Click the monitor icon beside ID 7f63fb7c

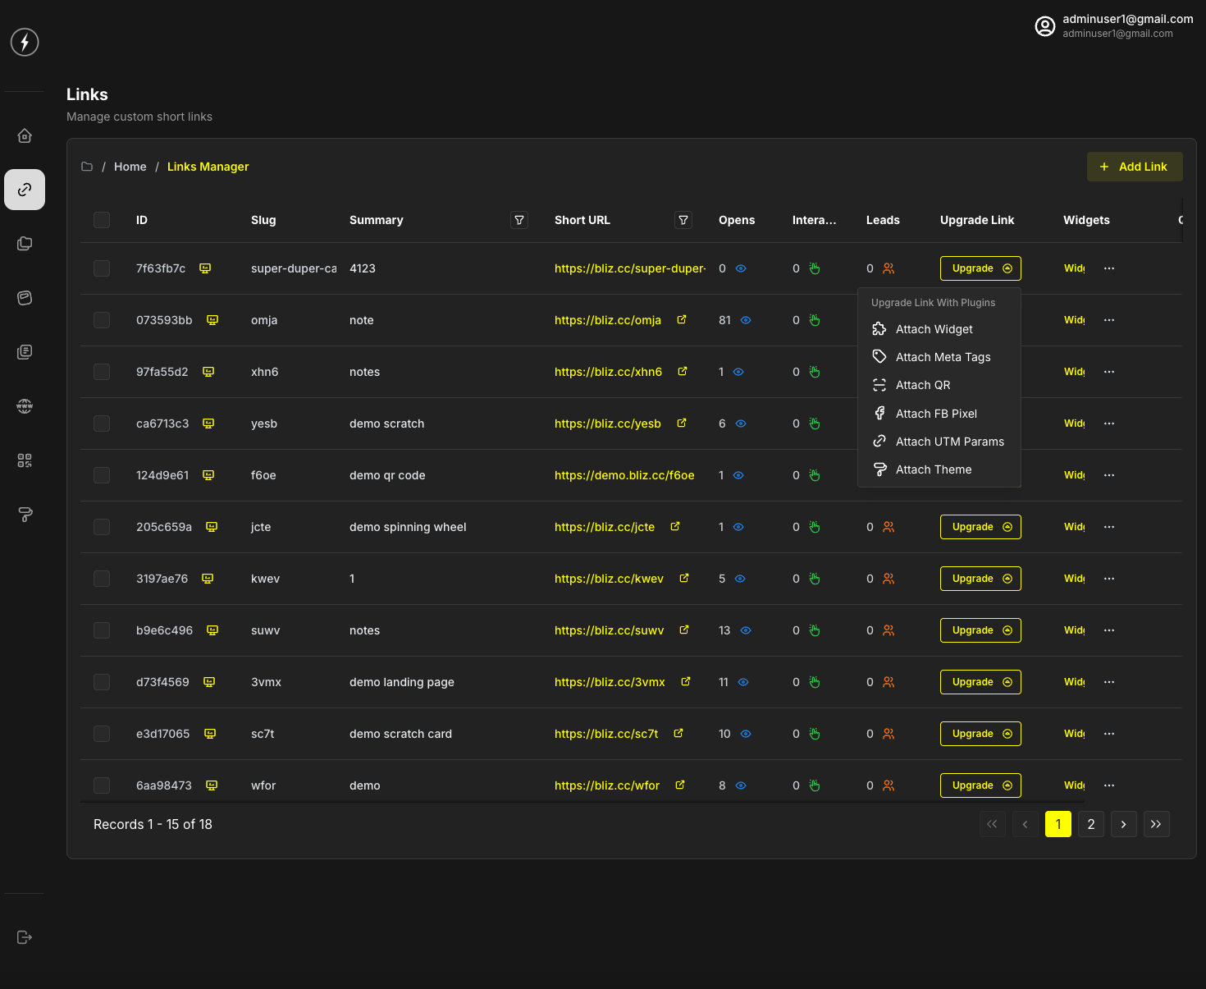pyautogui.click(x=205, y=268)
